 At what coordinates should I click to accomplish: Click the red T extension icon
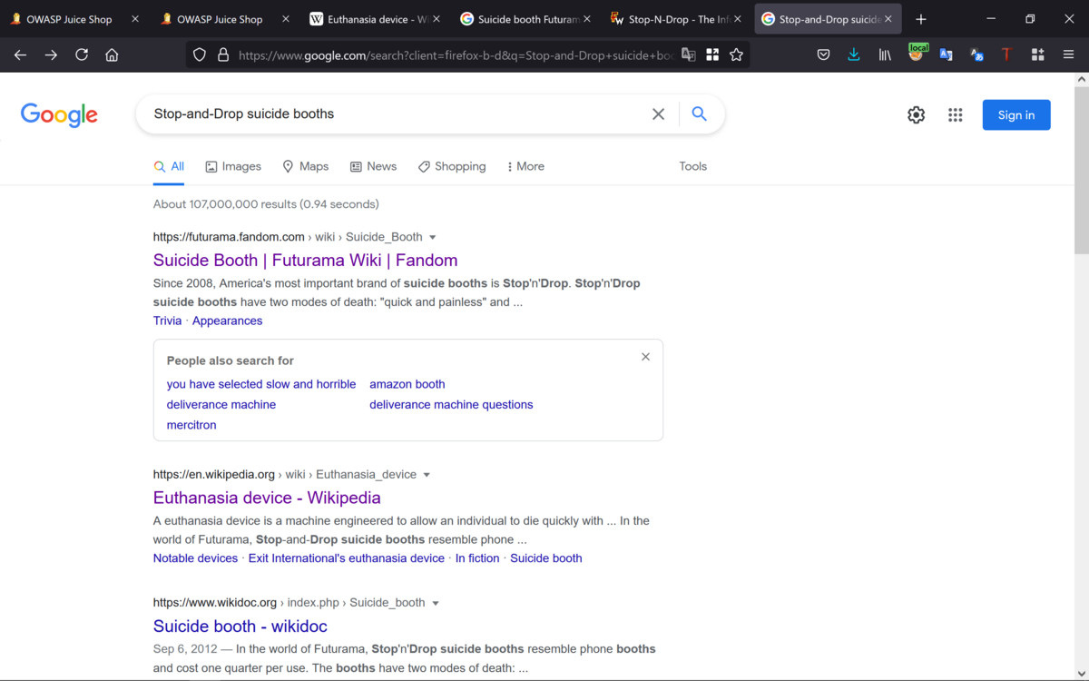tap(1007, 54)
